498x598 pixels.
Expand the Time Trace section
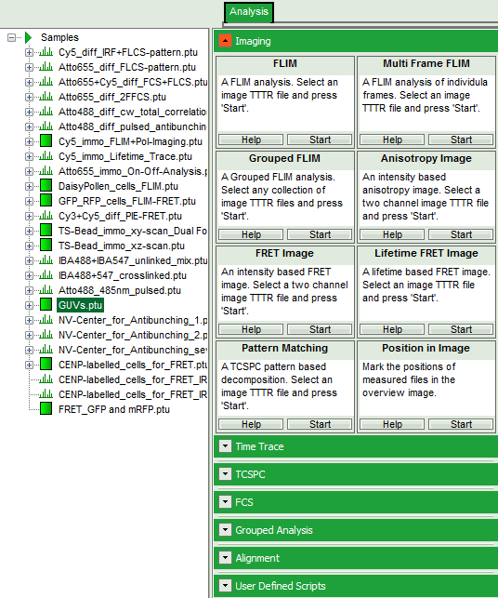[x=225, y=446]
